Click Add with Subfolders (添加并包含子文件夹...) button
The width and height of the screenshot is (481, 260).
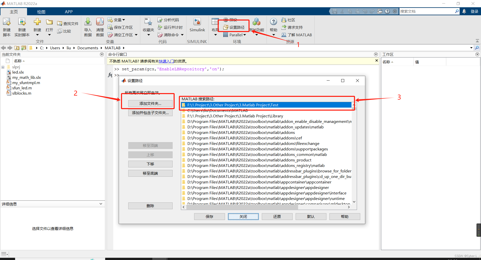[150, 113]
